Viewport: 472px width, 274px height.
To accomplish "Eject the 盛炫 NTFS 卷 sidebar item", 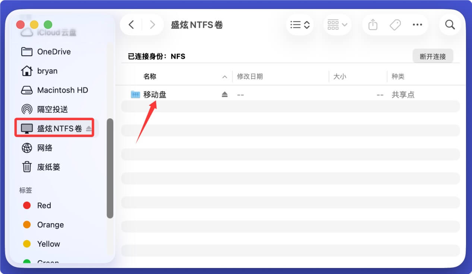I will (x=88, y=128).
